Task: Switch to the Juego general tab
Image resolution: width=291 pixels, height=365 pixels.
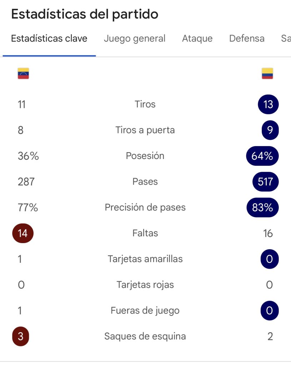Action: click(135, 38)
